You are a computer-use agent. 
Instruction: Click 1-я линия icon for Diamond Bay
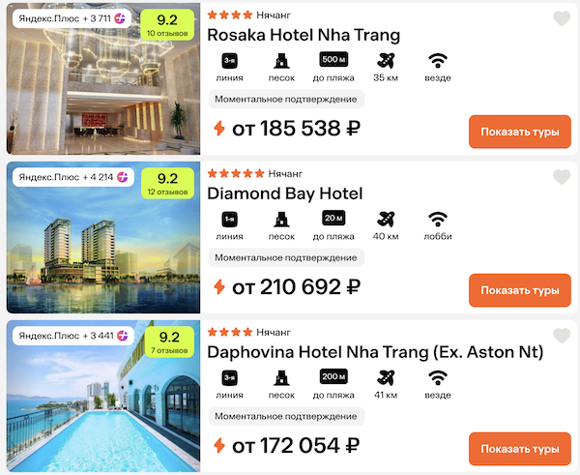coord(229,220)
